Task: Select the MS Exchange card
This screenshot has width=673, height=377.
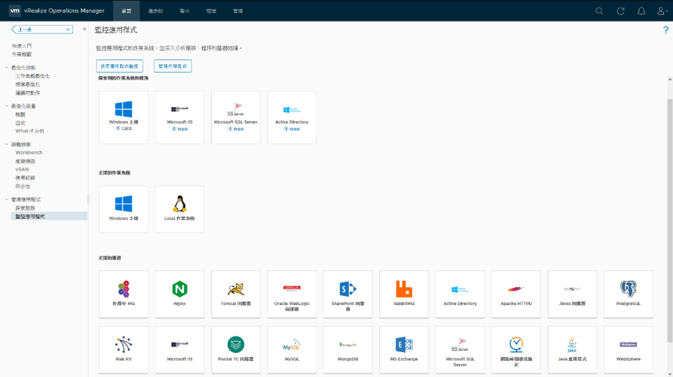Action: click(404, 349)
